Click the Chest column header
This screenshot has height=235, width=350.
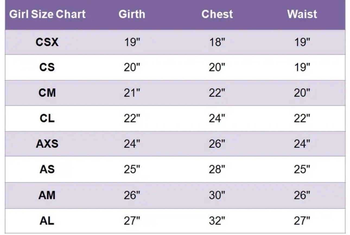(x=217, y=14)
